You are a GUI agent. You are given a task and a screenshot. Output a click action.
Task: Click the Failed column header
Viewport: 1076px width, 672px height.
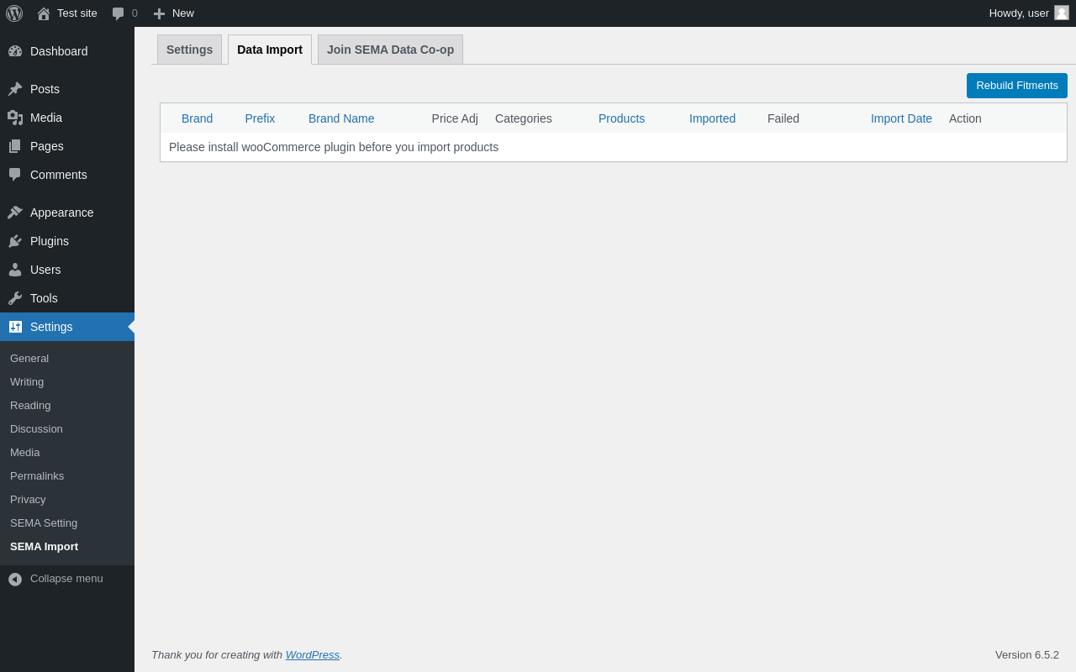[x=783, y=118]
